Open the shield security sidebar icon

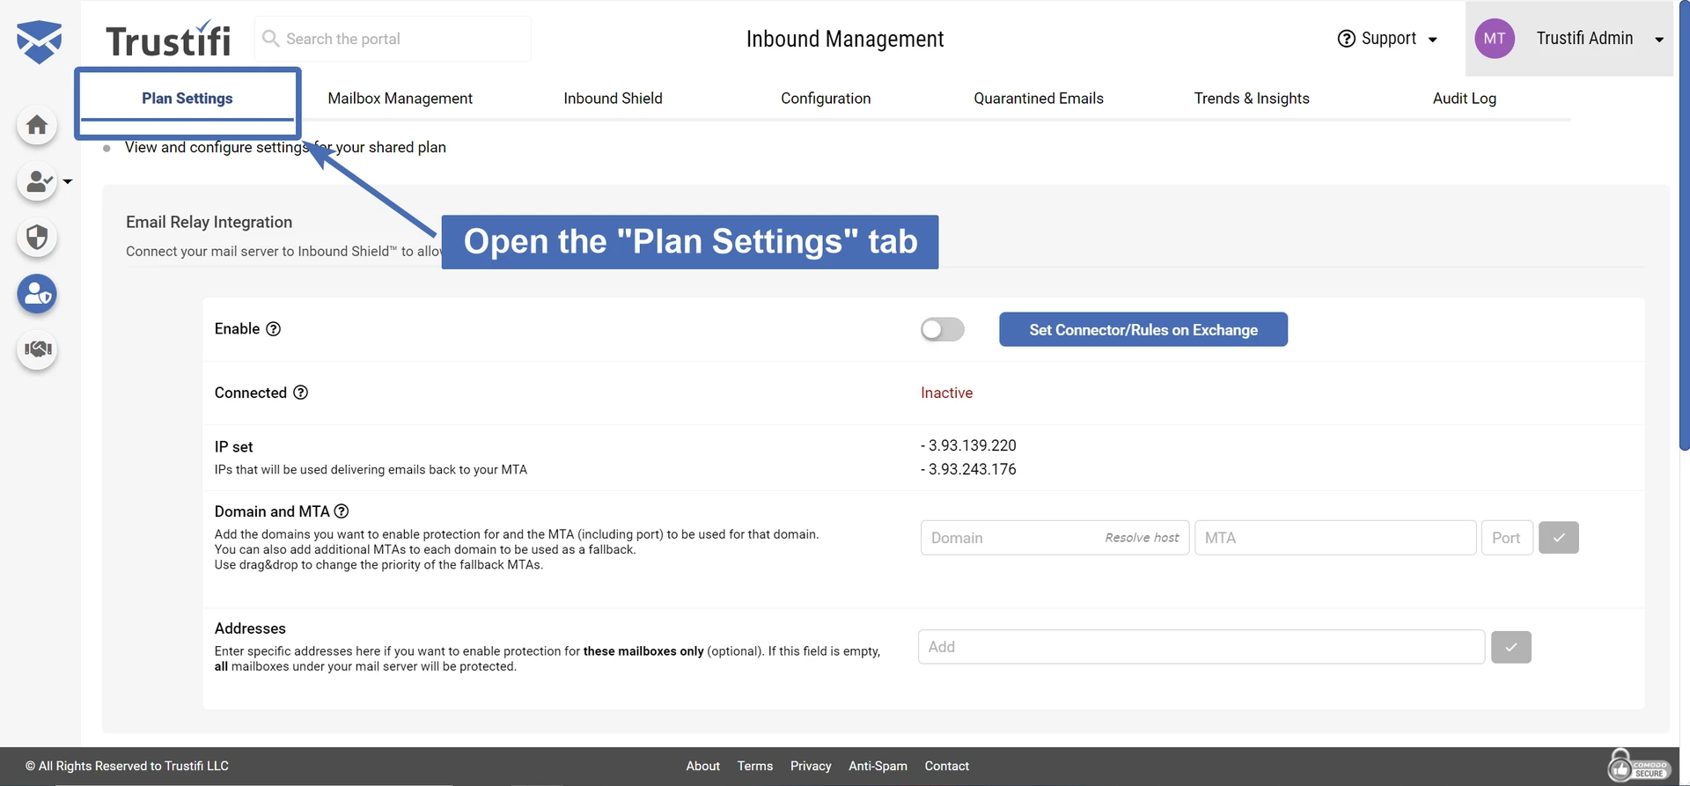[37, 238]
